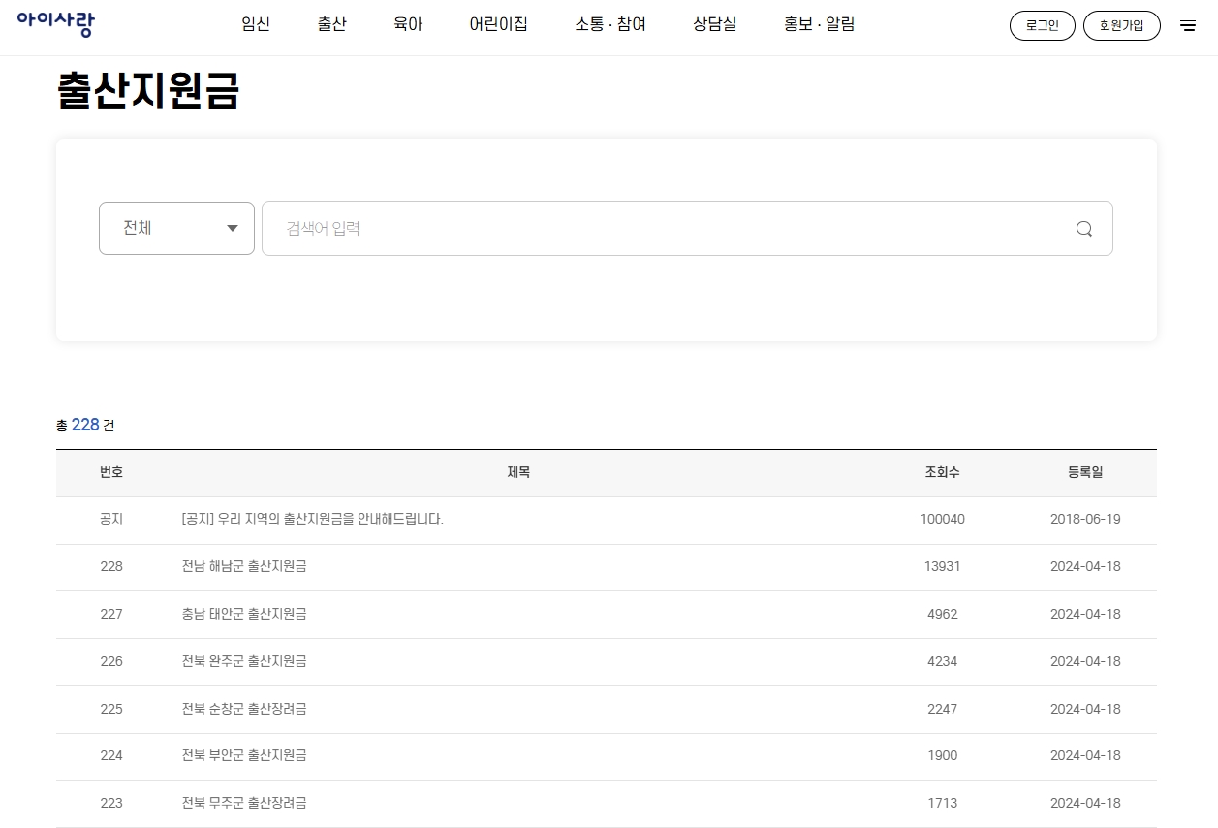Open post 전북 순창군 출산장려금

tap(244, 709)
